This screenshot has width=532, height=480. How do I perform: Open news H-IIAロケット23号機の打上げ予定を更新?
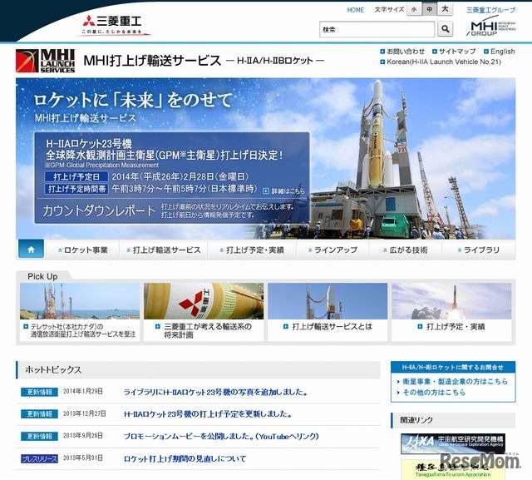tap(208, 414)
